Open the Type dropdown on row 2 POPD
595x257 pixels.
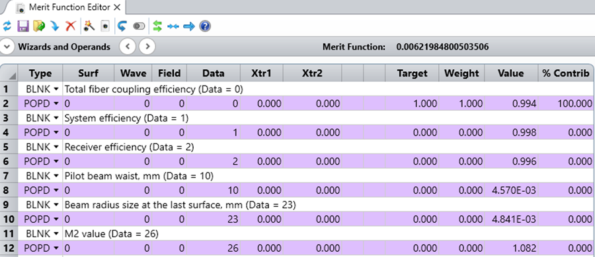coord(57,103)
